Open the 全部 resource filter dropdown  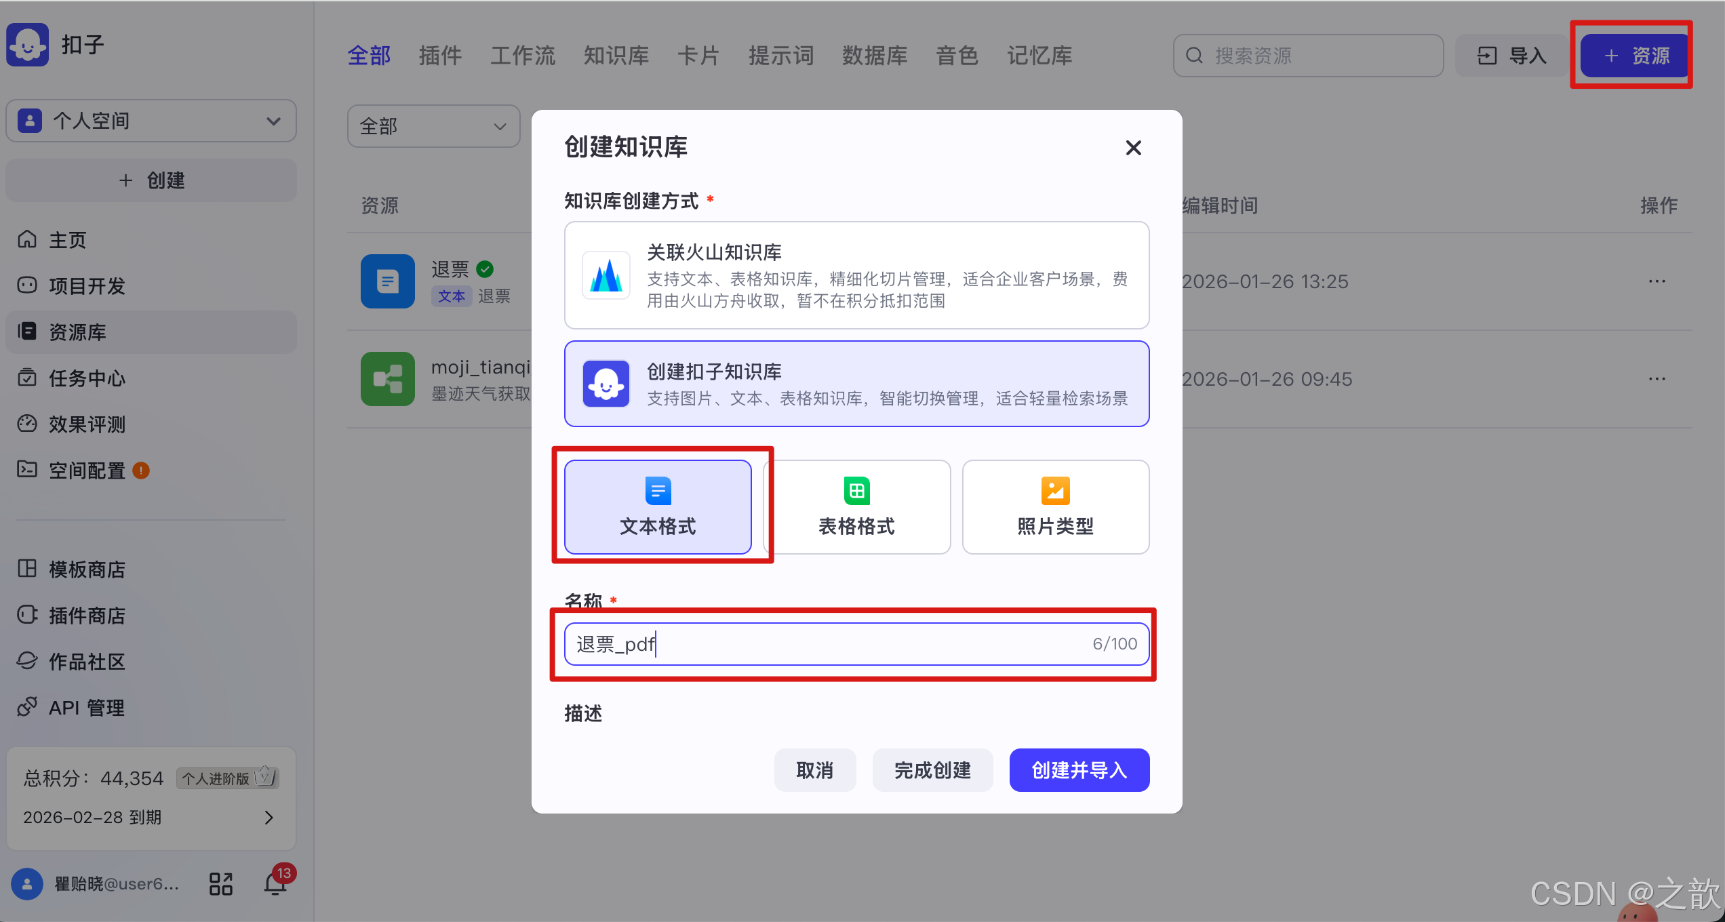[x=433, y=126]
